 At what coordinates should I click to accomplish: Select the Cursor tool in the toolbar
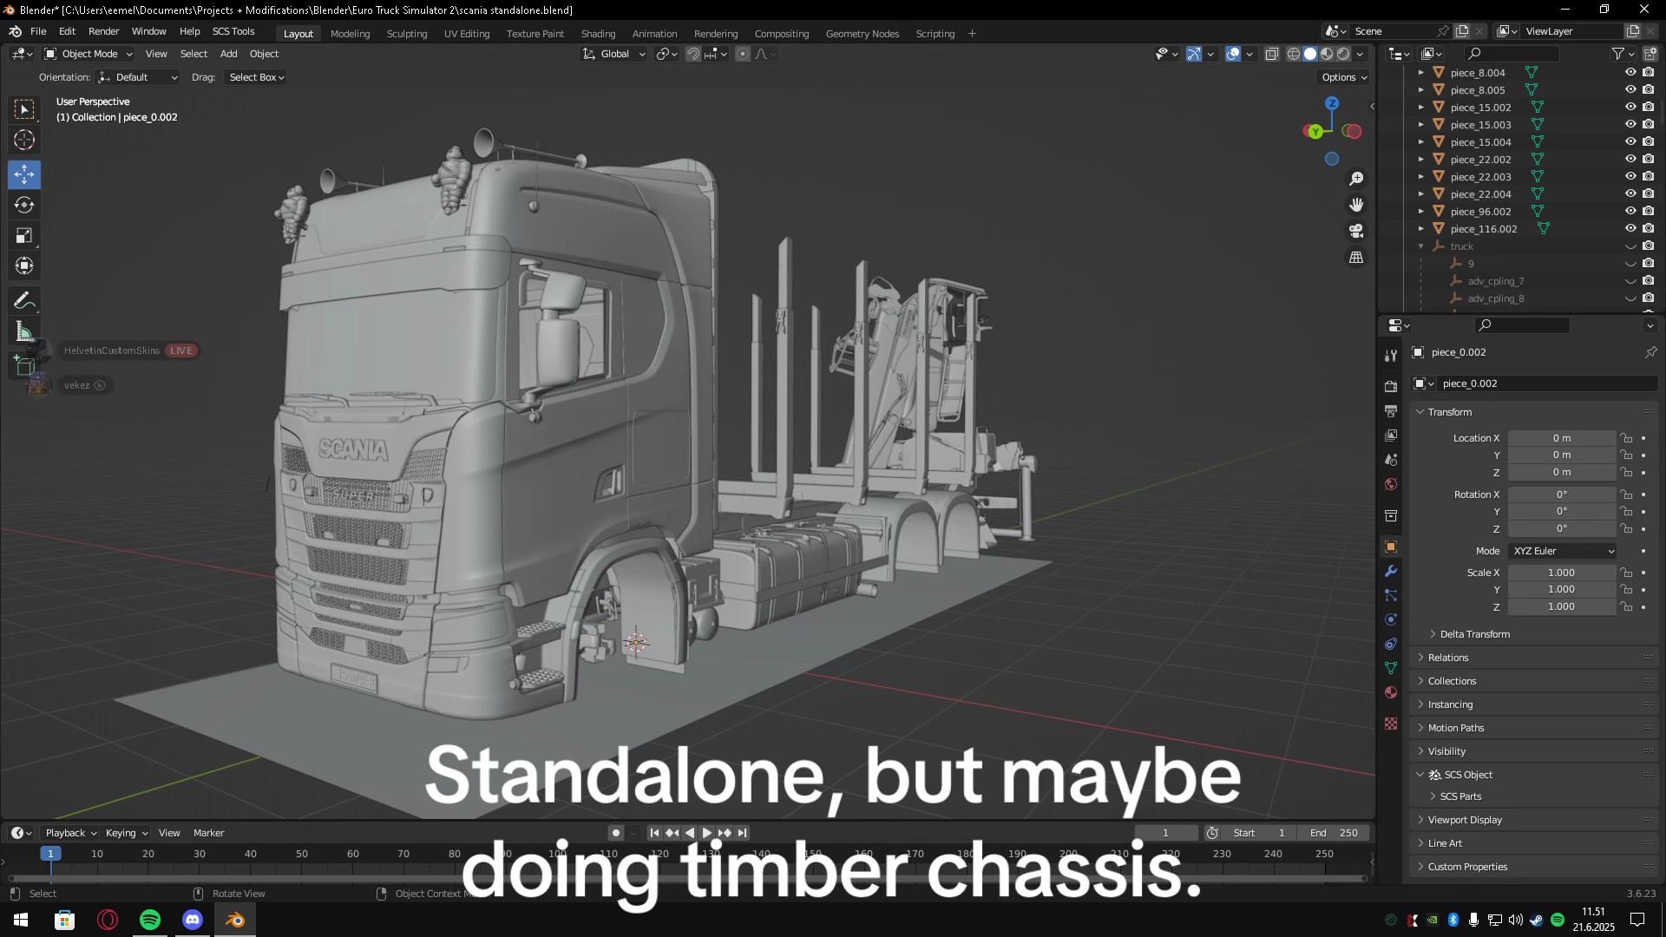[x=24, y=140]
